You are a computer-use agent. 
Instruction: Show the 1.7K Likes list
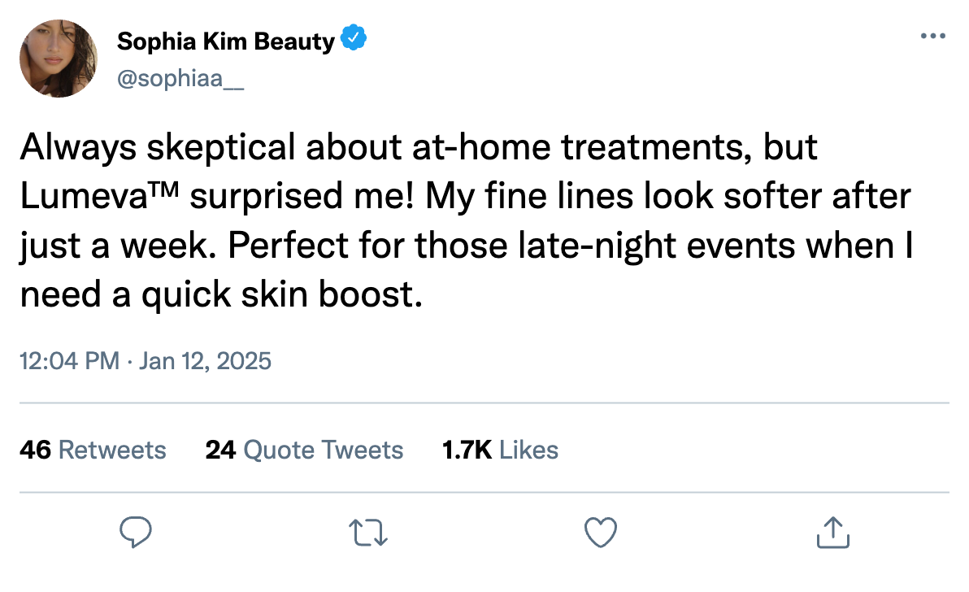pos(500,450)
